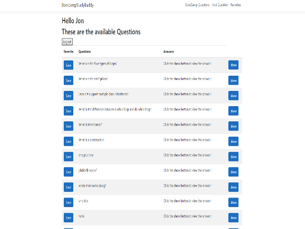Click question text 'What are the four types of loops?'
This screenshot has width=305, height=229.
click(x=98, y=64)
